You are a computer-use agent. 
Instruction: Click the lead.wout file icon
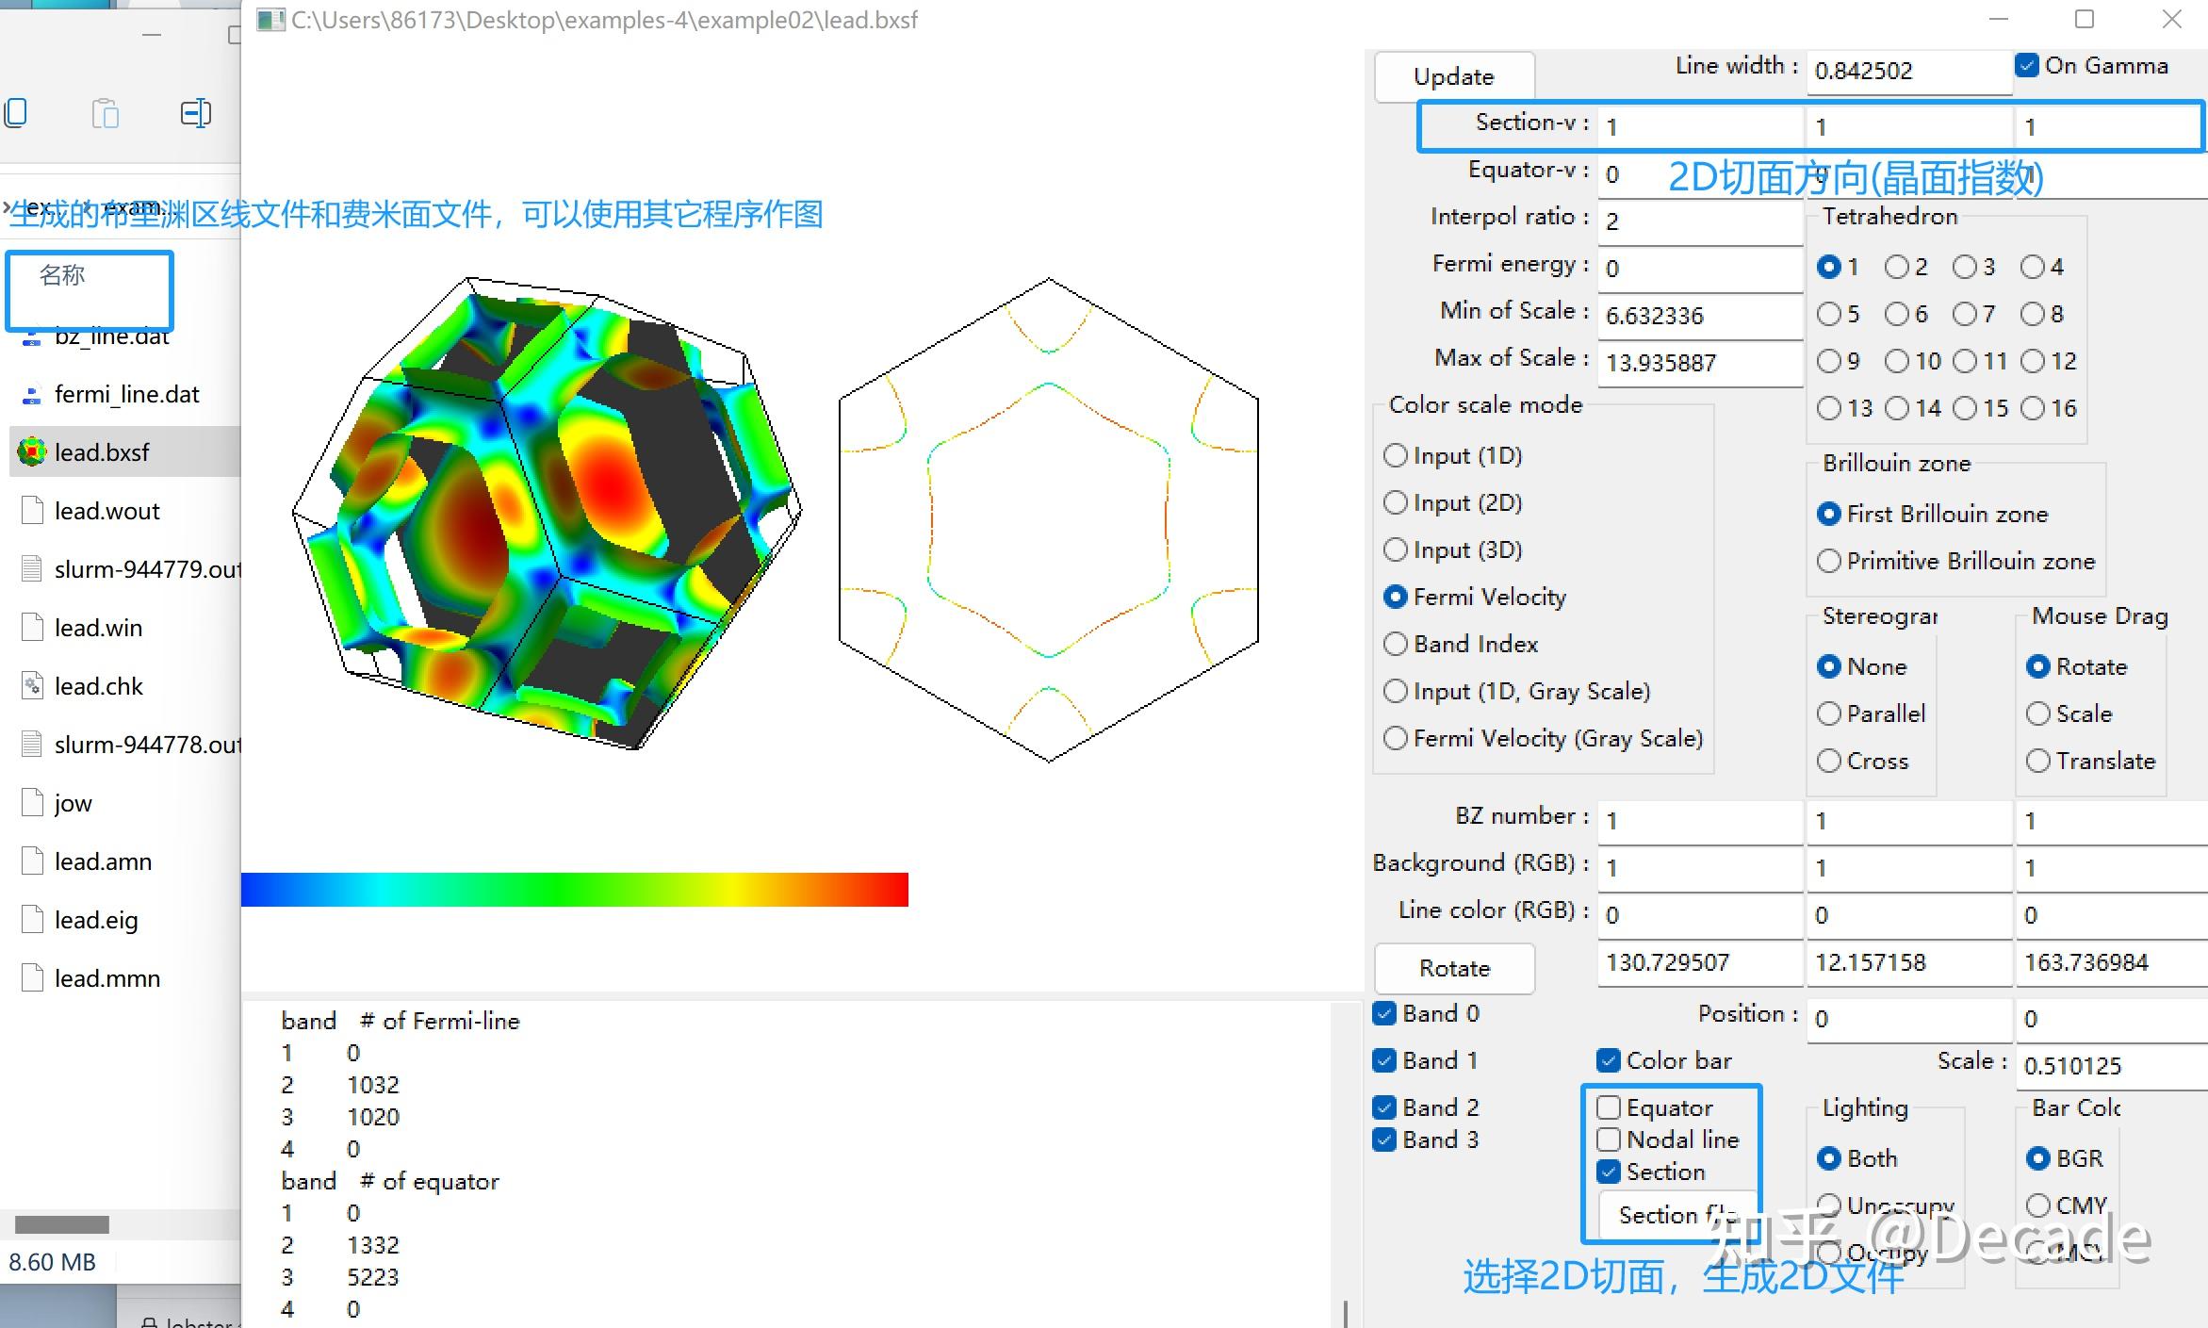[32, 511]
